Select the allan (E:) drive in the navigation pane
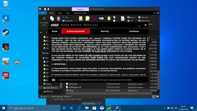The height and width of the screenshot is (111, 197). pyautogui.click(x=48, y=92)
